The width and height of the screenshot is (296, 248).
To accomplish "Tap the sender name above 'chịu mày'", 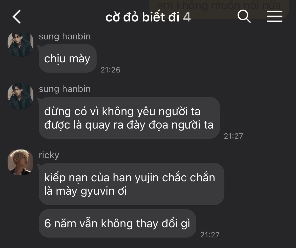I will pyautogui.click(x=65, y=37).
